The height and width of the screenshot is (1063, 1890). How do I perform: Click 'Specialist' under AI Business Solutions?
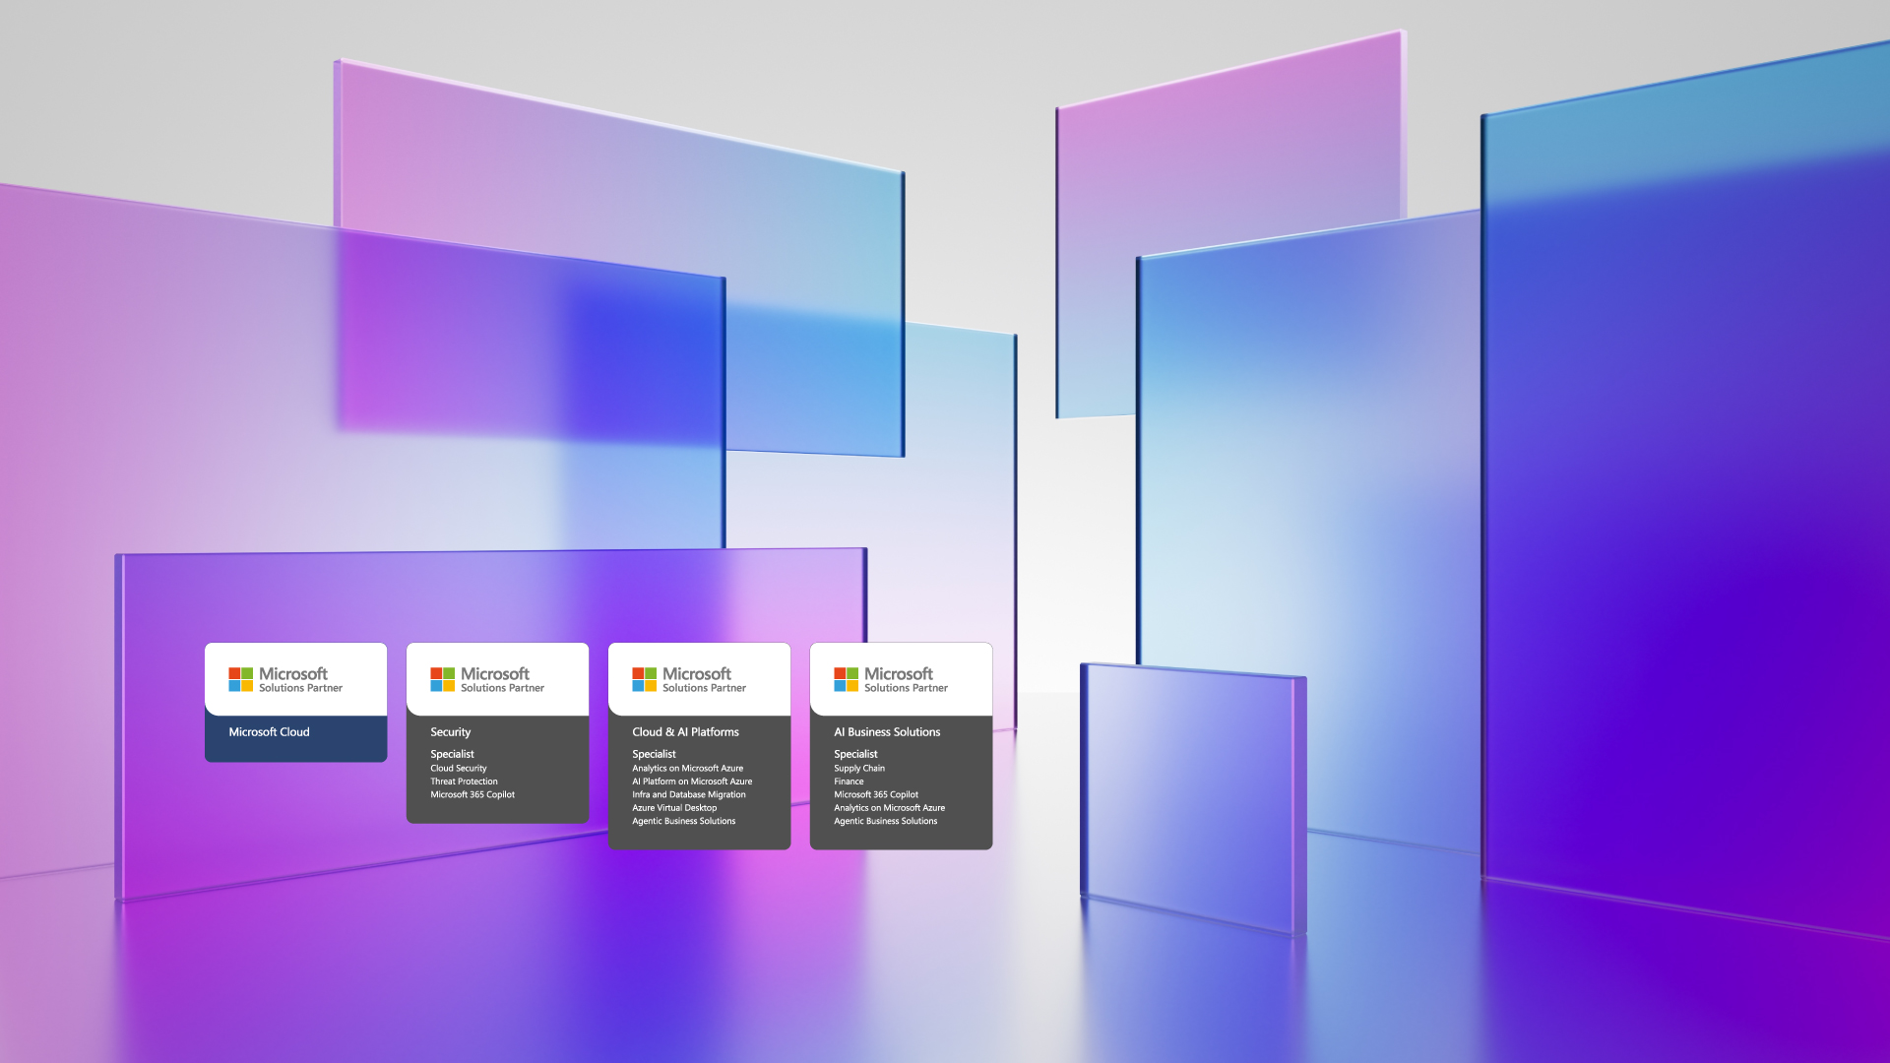[x=855, y=754]
